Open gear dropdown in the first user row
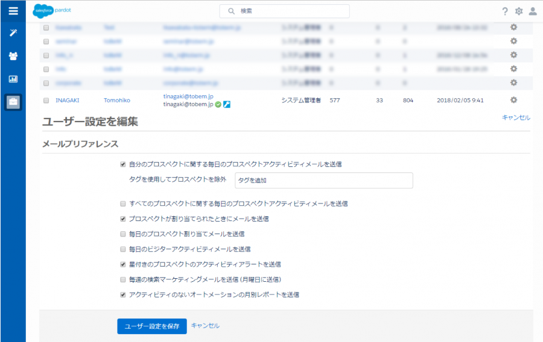This screenshot has height=342, width=543. [x=513, y=28]
